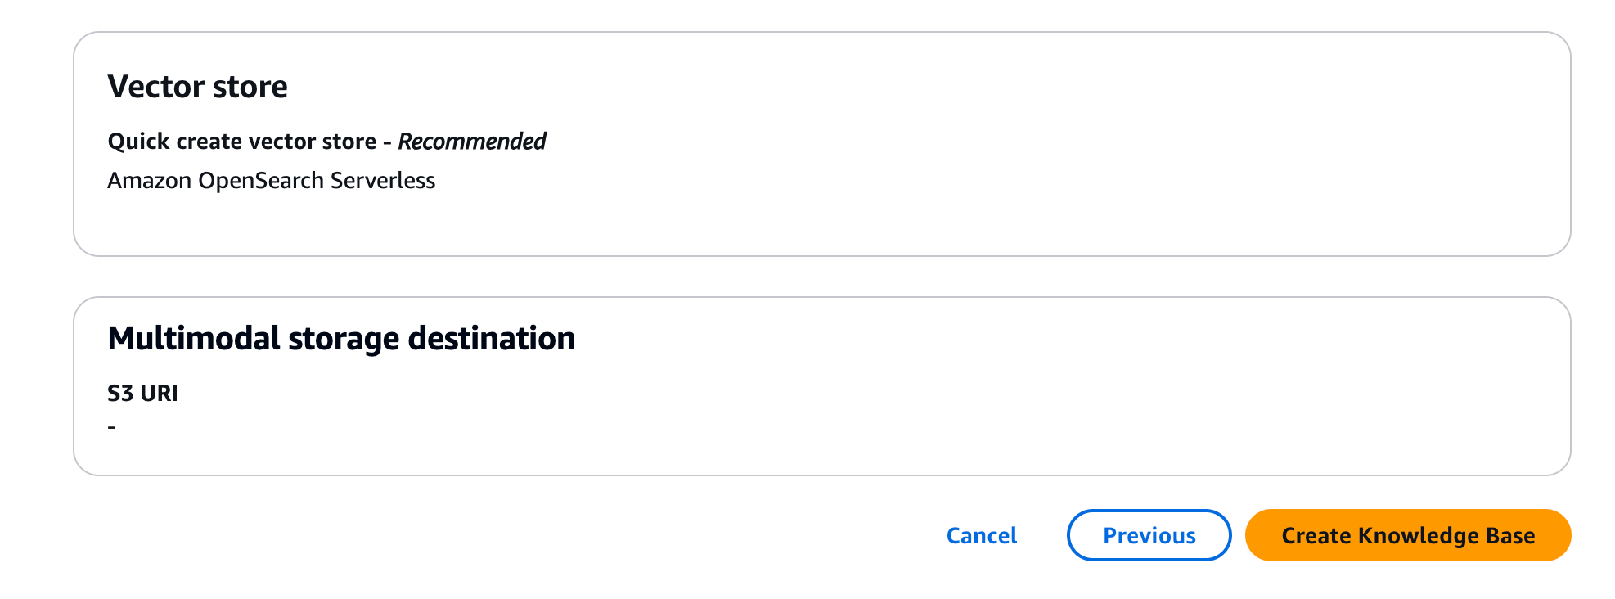Click the Recommended label text
This screenshot has height=599, width=1615.
click(x=471, y=141)
